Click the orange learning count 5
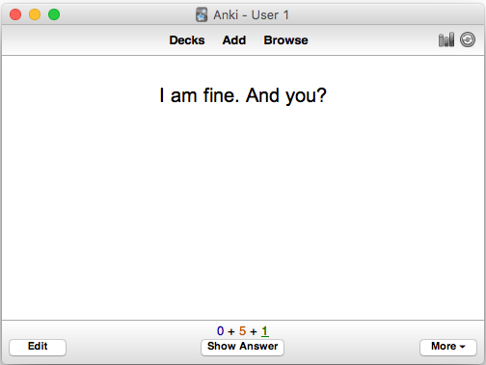Viewport: 486px width, 365px height. pyautogui.click(x=242, y=331)
